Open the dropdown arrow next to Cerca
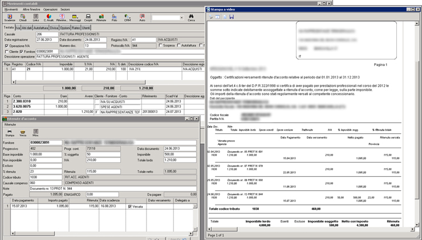 click(182, 18)
